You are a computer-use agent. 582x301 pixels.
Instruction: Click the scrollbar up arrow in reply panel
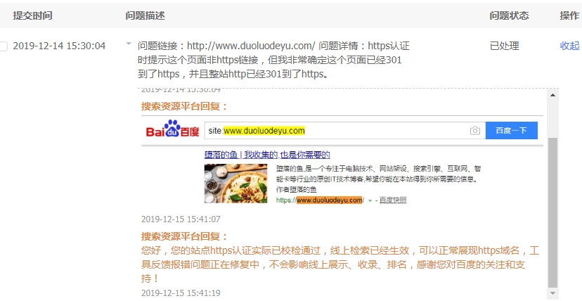click(552, 95)
